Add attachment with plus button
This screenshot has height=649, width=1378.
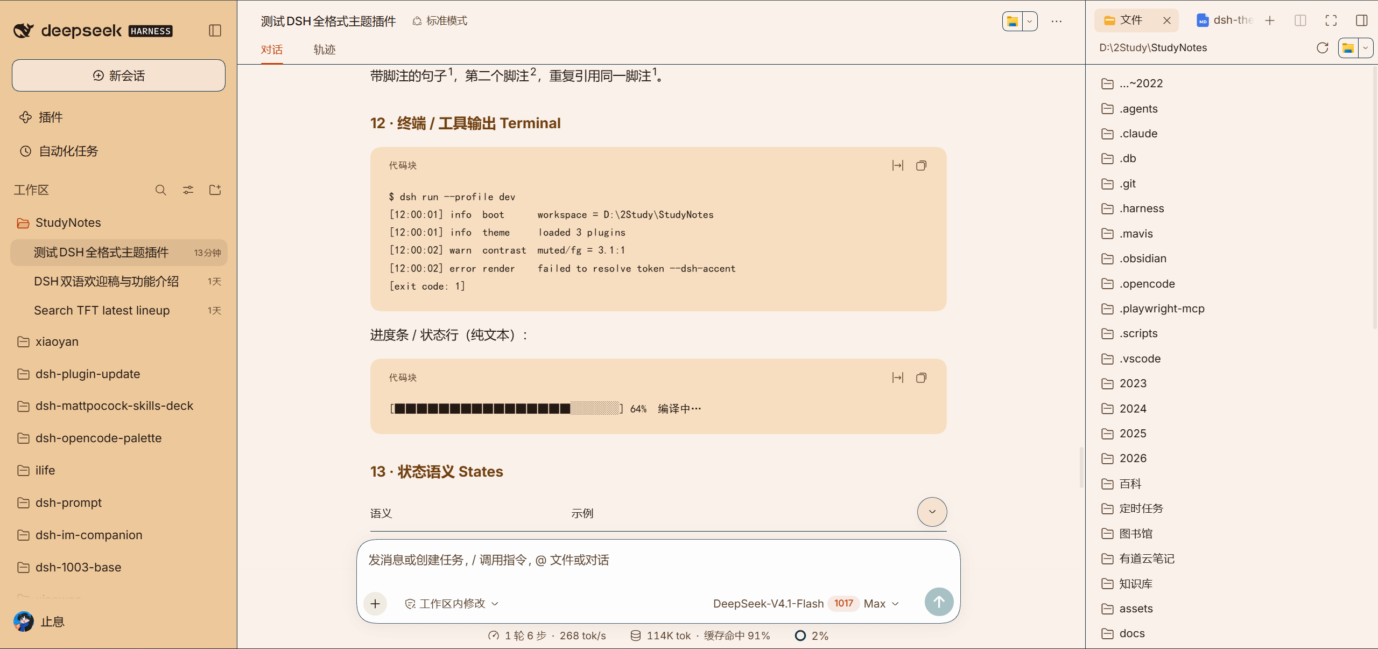[375, 604]
